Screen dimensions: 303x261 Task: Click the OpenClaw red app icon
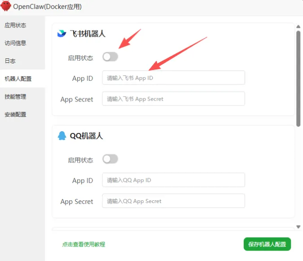pyautogui.click(x=6, y=7)
